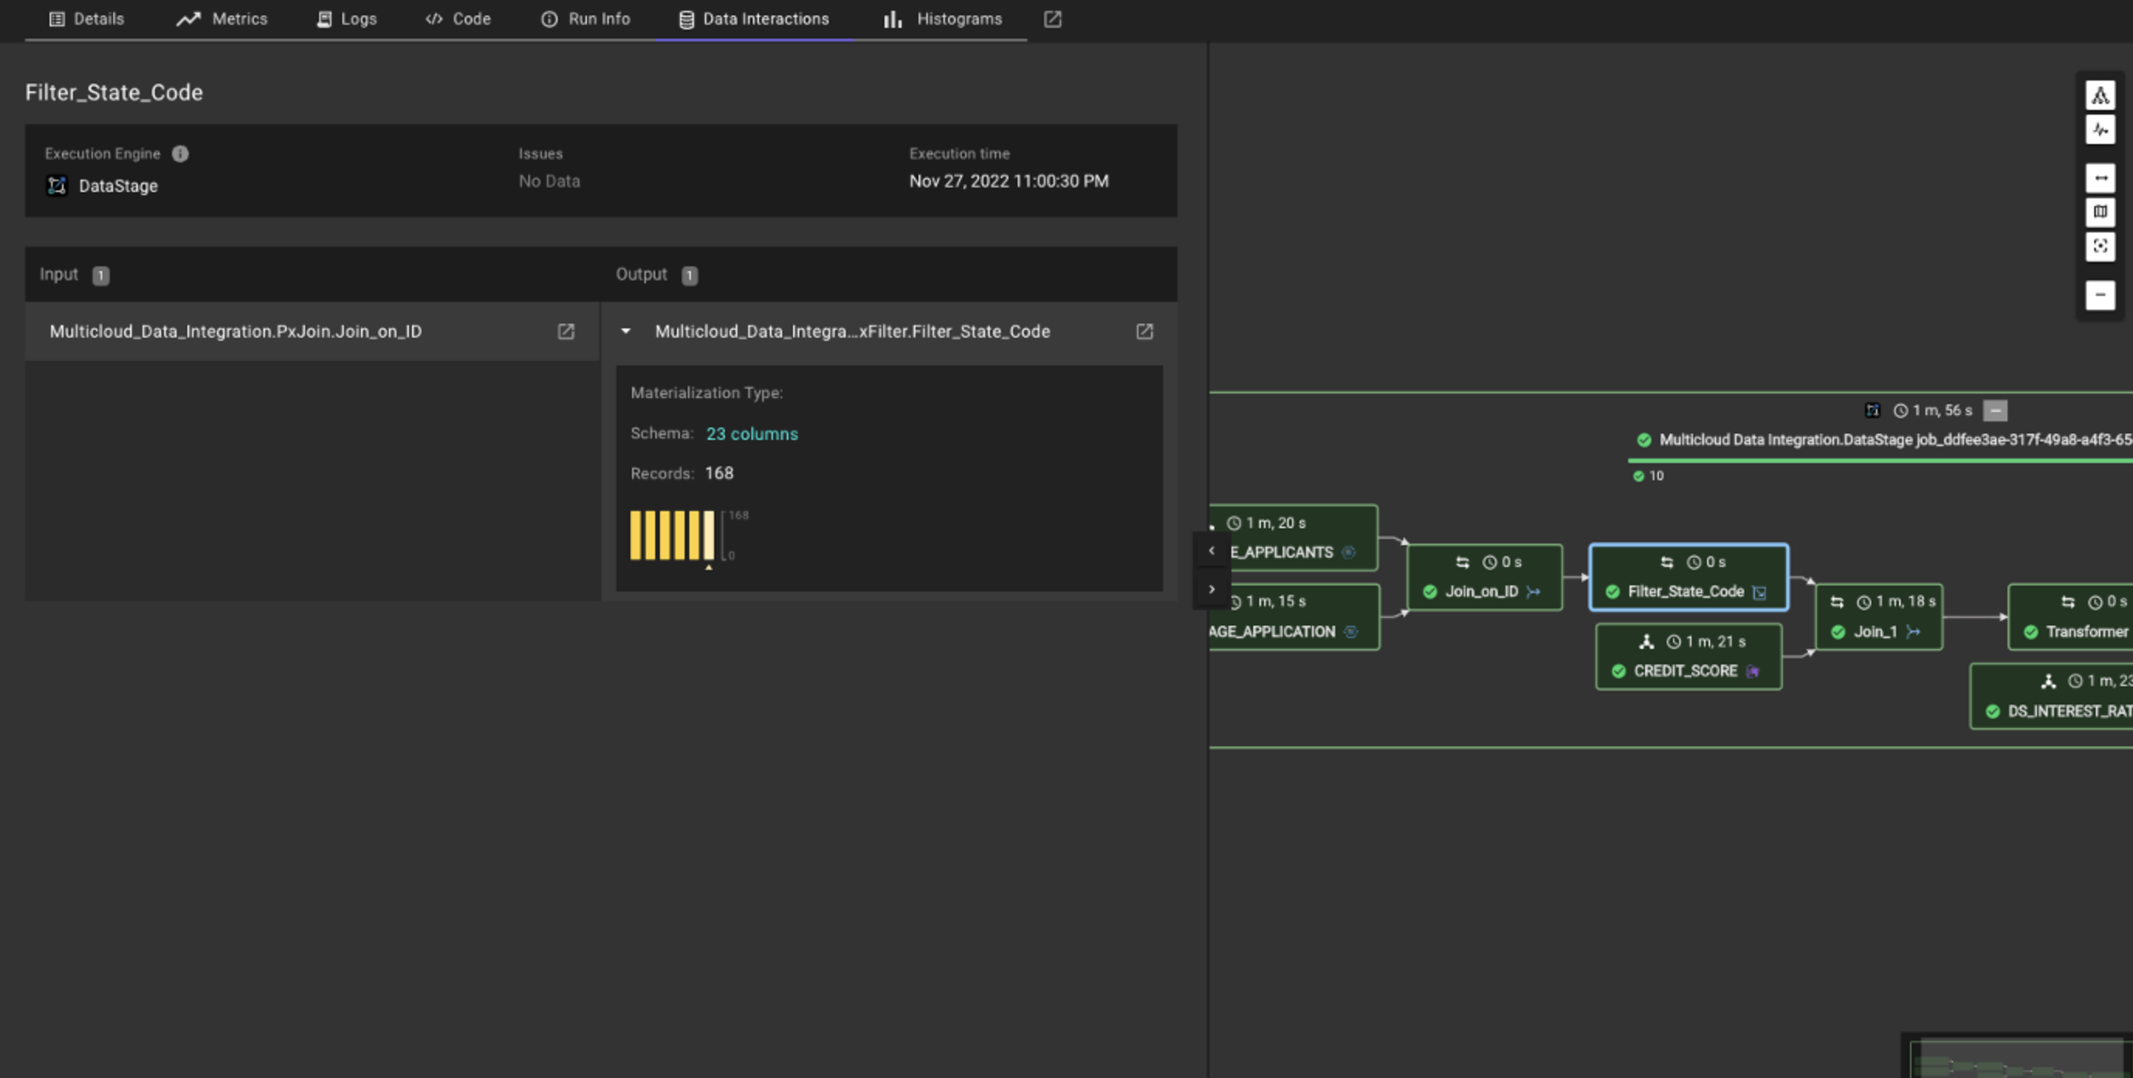
Task: Click the yellow records histogram bars
Action: (671, 536)
